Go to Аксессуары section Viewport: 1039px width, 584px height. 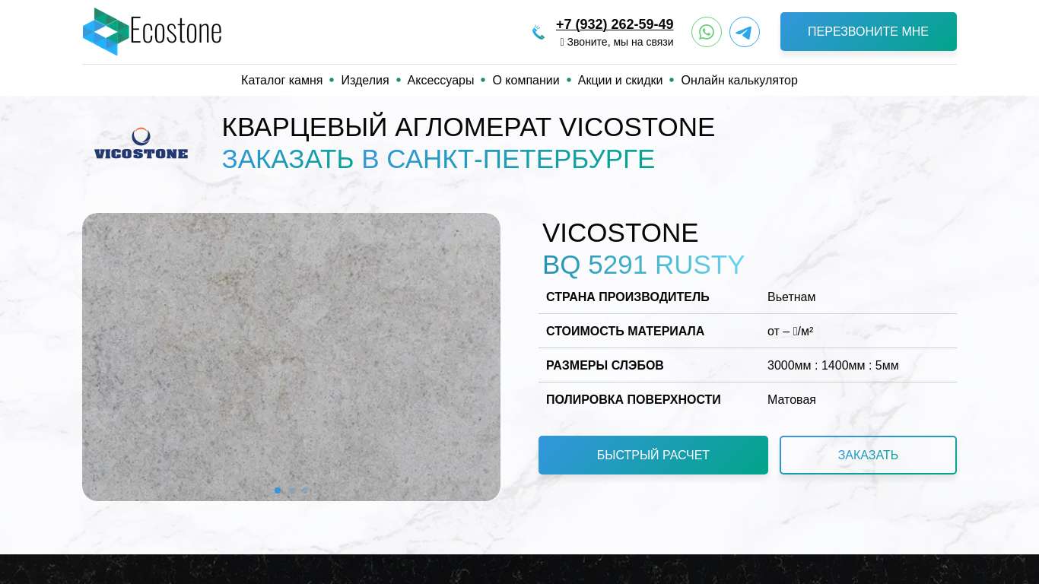pos(440,81)
